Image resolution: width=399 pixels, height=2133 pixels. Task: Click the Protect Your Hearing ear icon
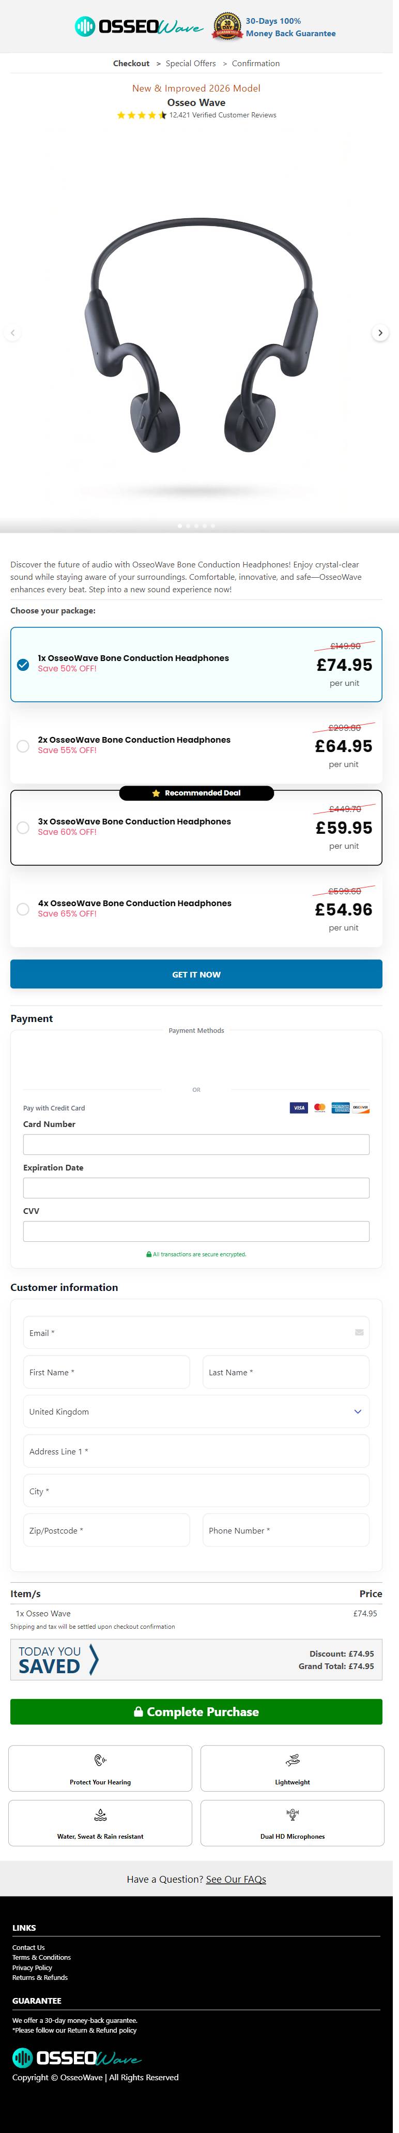100,1761
